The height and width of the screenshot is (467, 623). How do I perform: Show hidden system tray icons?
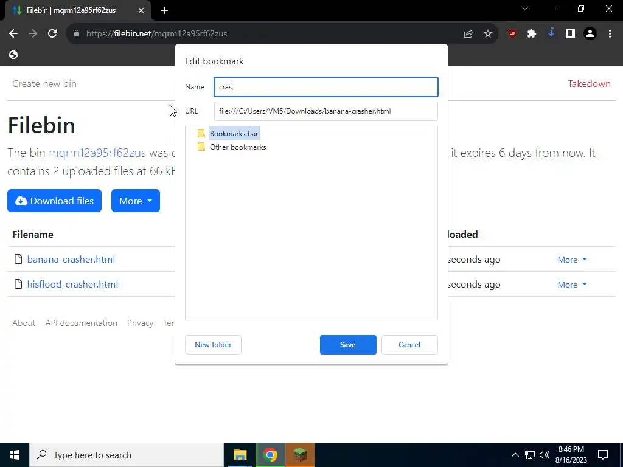[515, 455]
